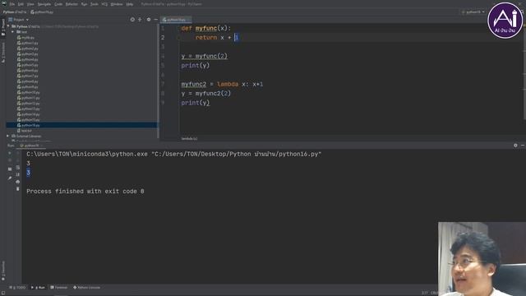
Task: Click the lambda breadcrumb below the editor
Action: (x=190, y=139)
